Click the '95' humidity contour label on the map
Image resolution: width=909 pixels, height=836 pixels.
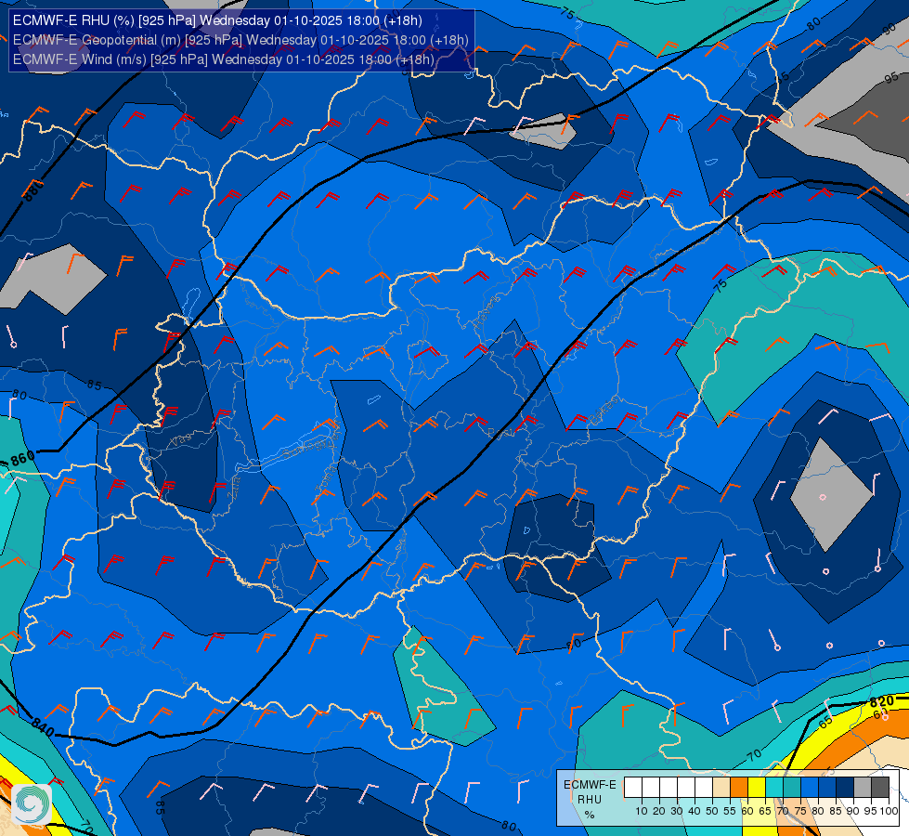892,78
